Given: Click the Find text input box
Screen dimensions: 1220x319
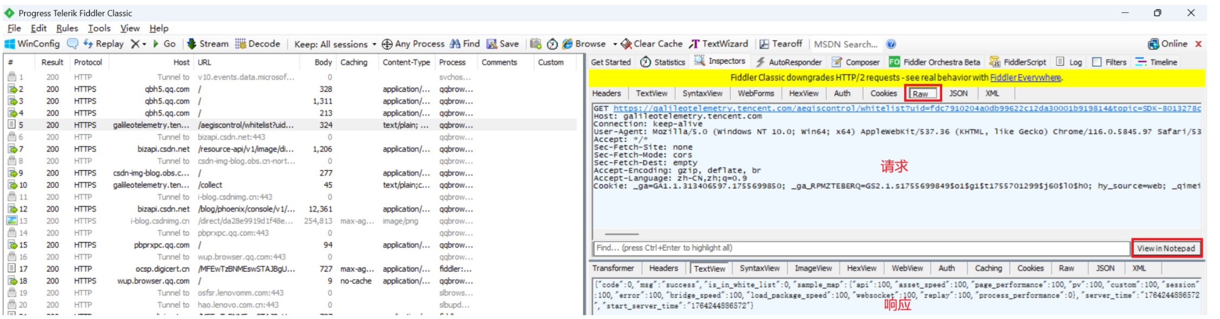Looking at the screenshot, I should tap(861, 248).
